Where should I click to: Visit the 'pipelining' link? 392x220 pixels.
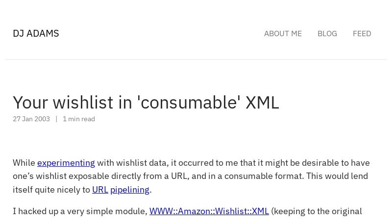(129, 190)
